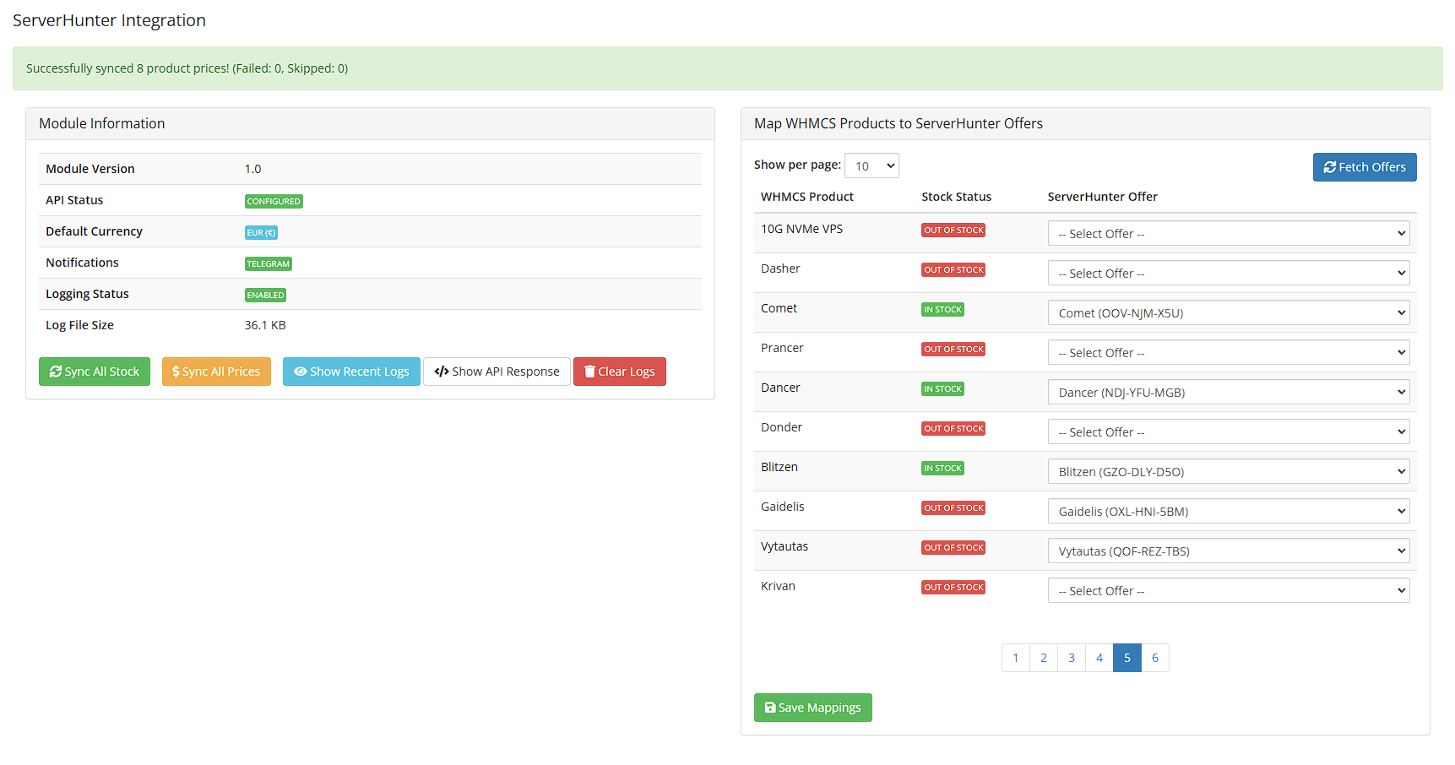Click the Map WHMCS Products panel heading
Image resolution: width=1455 pixels, height=765 pixels.
pyautogui.click(x=899, y=123)
